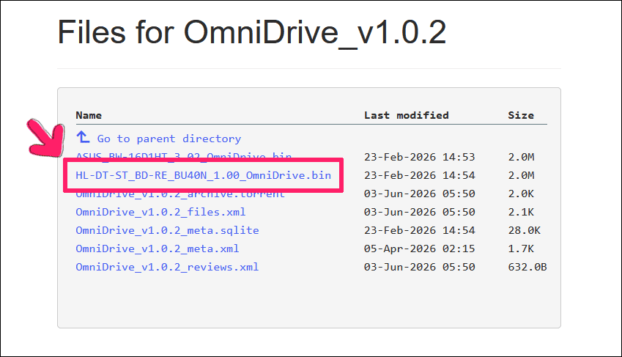Open OmniDrive_v1.0.2_archive.torrent link
Screen dimensions: 622x357
pyautogui.click(x=180, y=195)
